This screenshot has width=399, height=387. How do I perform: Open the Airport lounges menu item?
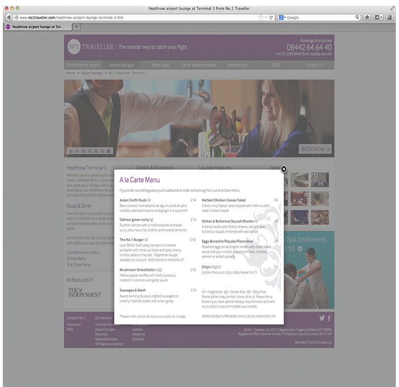pos(121,65)
